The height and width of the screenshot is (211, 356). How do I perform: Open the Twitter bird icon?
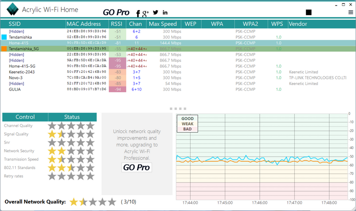point(155,12)
